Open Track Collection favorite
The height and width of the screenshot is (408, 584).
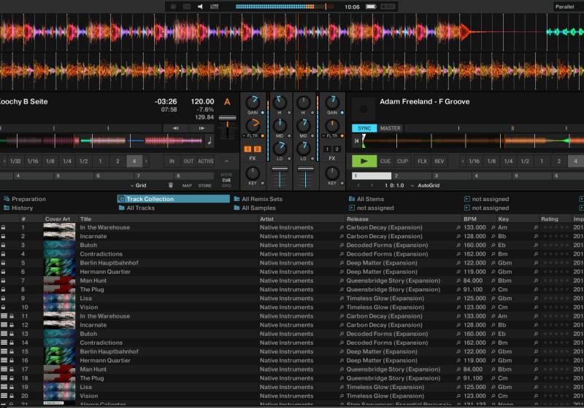(x=174, y=199)
